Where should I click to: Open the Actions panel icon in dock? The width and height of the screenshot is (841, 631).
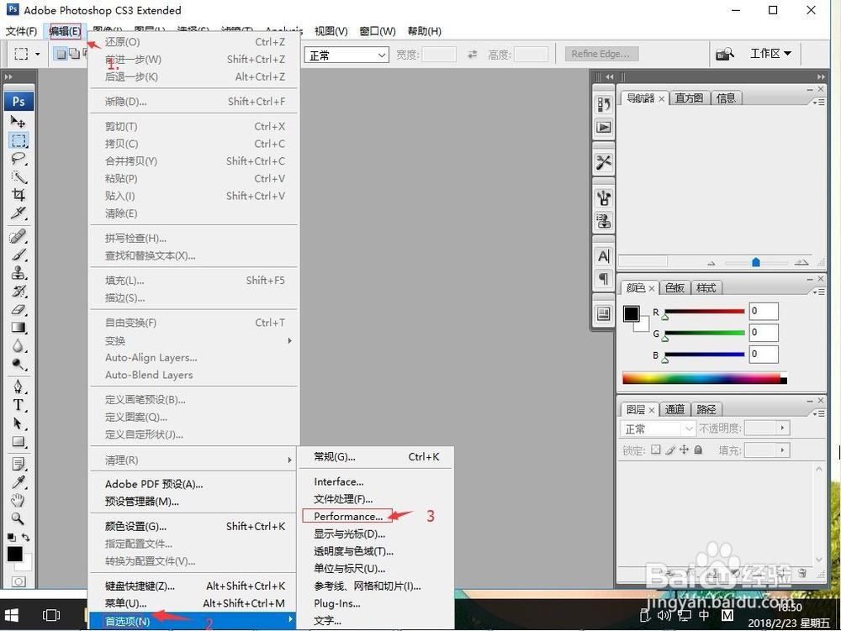(603, 128)
